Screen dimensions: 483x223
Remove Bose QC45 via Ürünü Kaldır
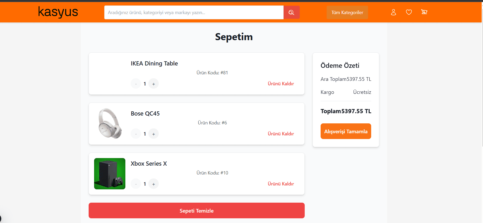pyautogui.click(x=281, y=134)
